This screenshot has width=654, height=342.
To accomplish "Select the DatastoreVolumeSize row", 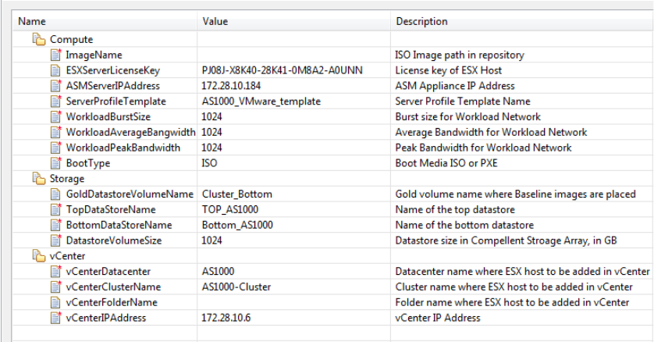I will click(x=114, y=240).
